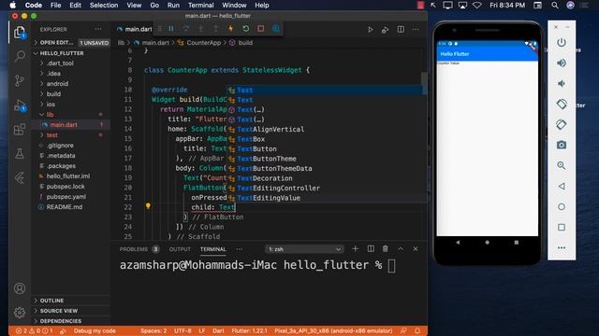The image size is (599, 336).
Task: Collapse the HELLO_FLUTTER folder section
Action: pyautogui.click(x=71, y=53)
